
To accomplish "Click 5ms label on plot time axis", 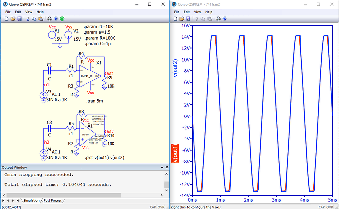I will (332, 200).
